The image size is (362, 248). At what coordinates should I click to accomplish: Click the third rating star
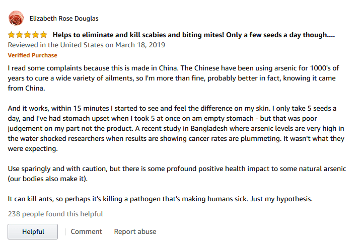tap(28, 35)
